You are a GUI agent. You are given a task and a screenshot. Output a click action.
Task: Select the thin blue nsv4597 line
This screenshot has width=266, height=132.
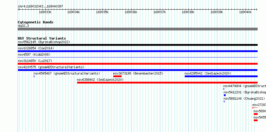(x=137, y=57)
